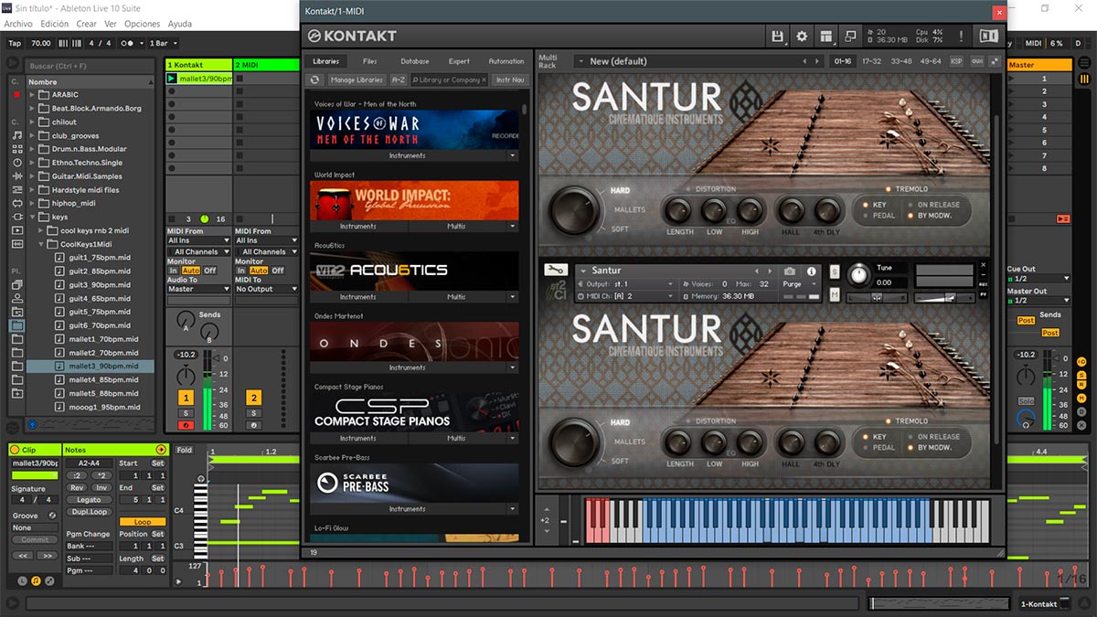The image size is (1097, 617).
Task: Open Santur Output st.1 dropdown
Action: click(x=627, y=284)
